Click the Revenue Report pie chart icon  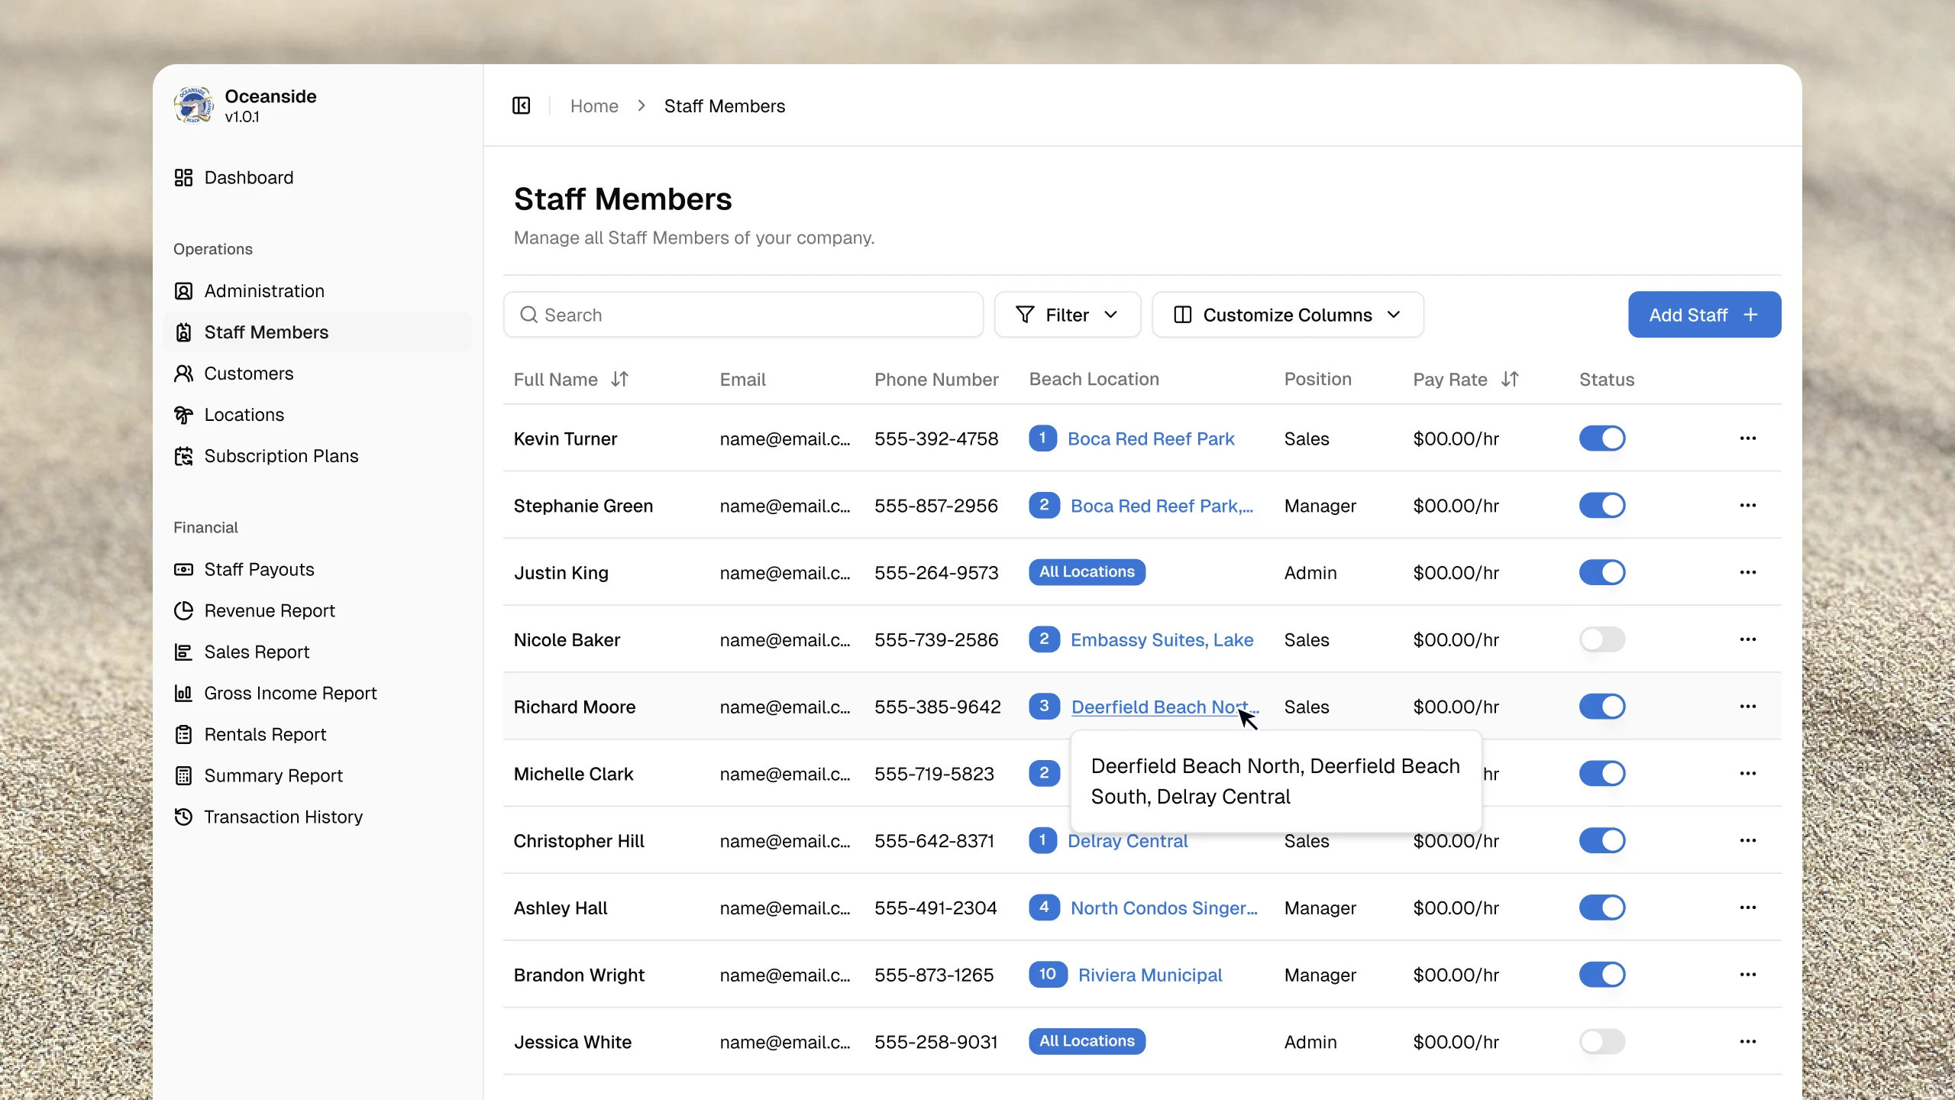pyautogui.click(x=183, y=610)
